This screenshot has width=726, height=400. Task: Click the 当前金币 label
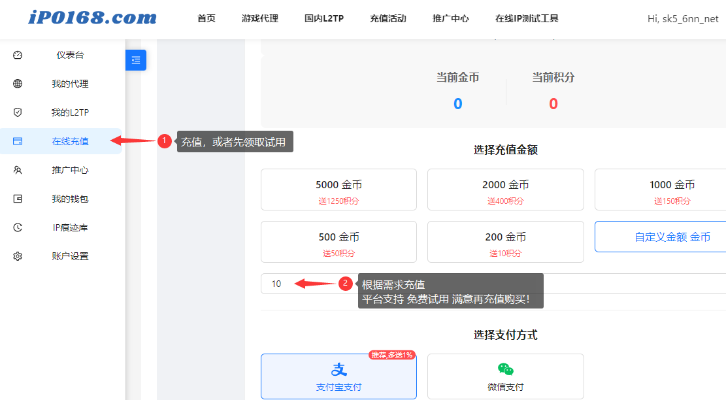click(x=458, y=77)
